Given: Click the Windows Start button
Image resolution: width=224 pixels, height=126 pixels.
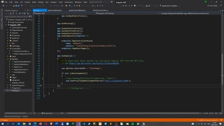Looking at the screenshot, I should tap(2, 124).
